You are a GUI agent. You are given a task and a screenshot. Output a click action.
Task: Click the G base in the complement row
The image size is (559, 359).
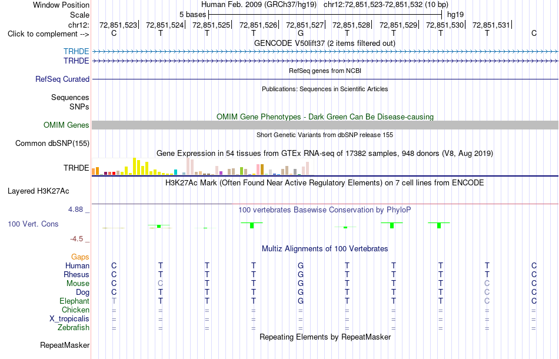(x=301, y=34)
